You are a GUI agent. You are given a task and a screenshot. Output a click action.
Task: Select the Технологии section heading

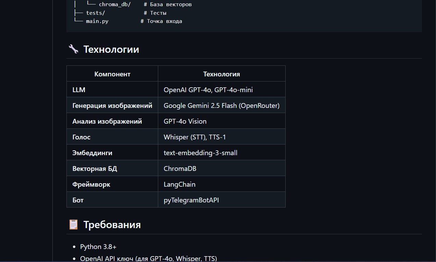[x=111, y=49]
